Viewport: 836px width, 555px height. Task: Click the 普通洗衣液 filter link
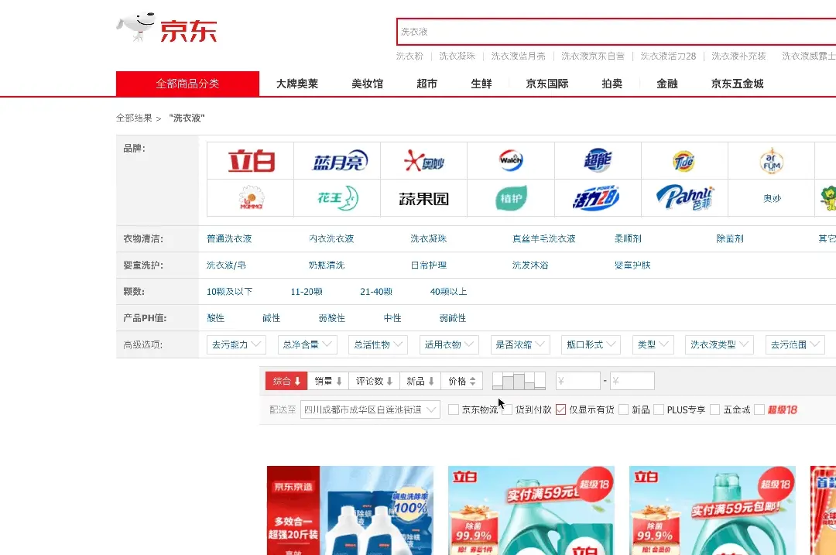coord(229,238)
